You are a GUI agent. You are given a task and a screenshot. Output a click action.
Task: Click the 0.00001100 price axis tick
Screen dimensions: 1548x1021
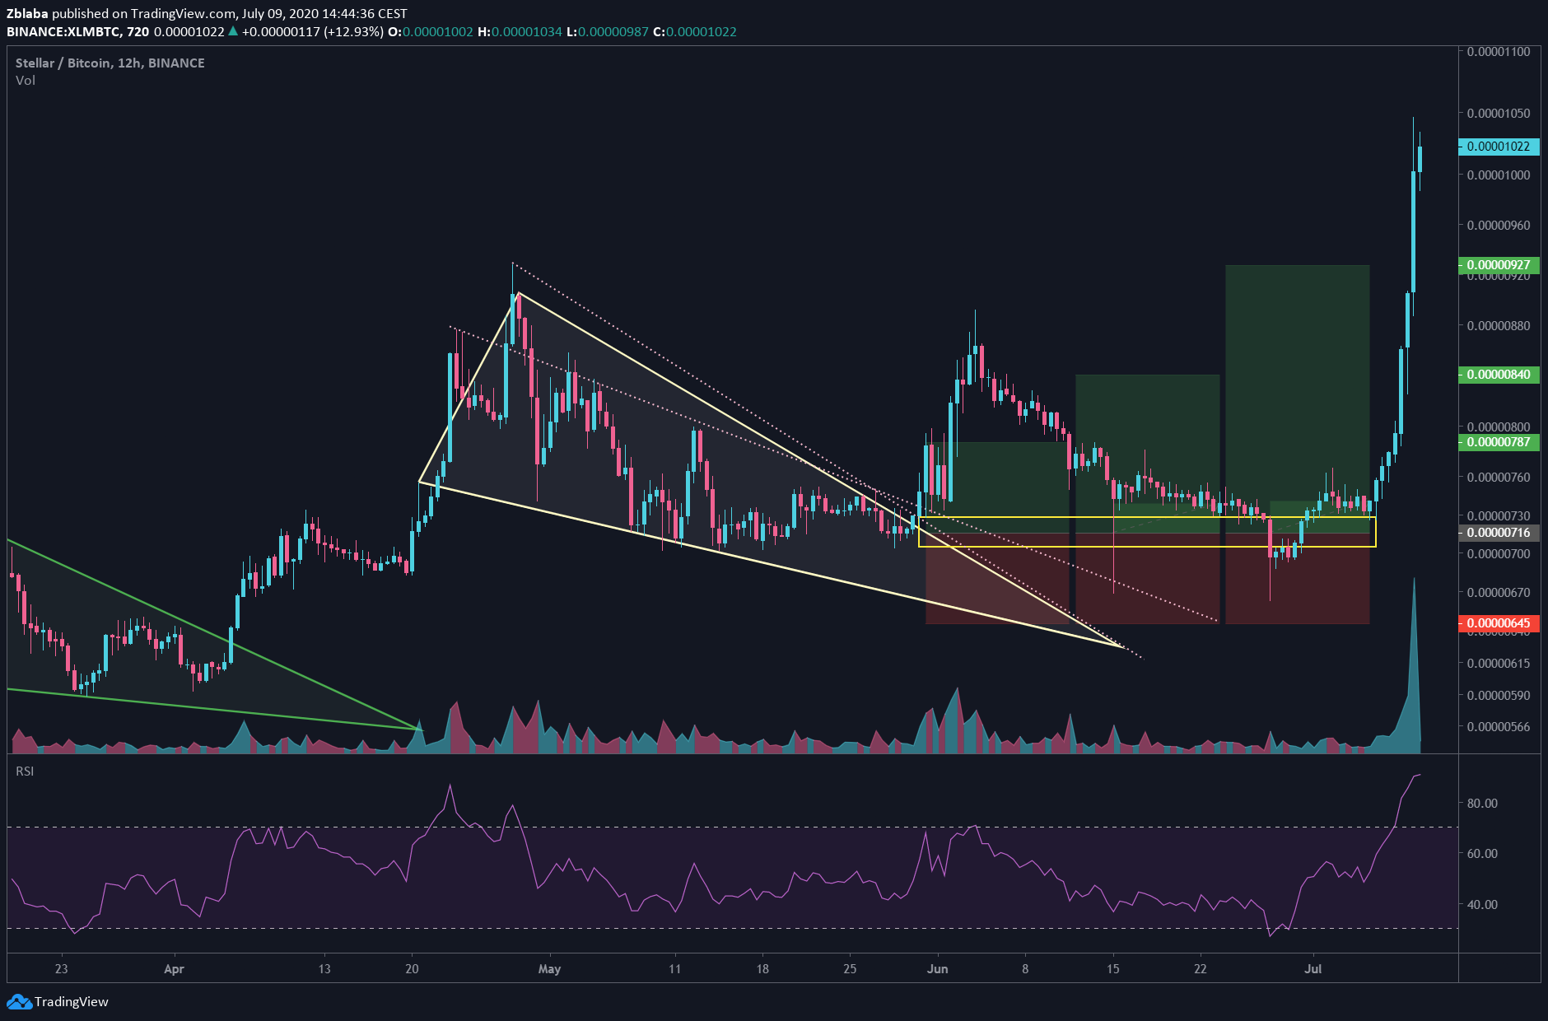pos(1499,51)
